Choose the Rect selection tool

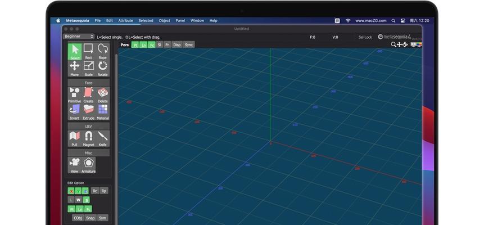[89, 51]
